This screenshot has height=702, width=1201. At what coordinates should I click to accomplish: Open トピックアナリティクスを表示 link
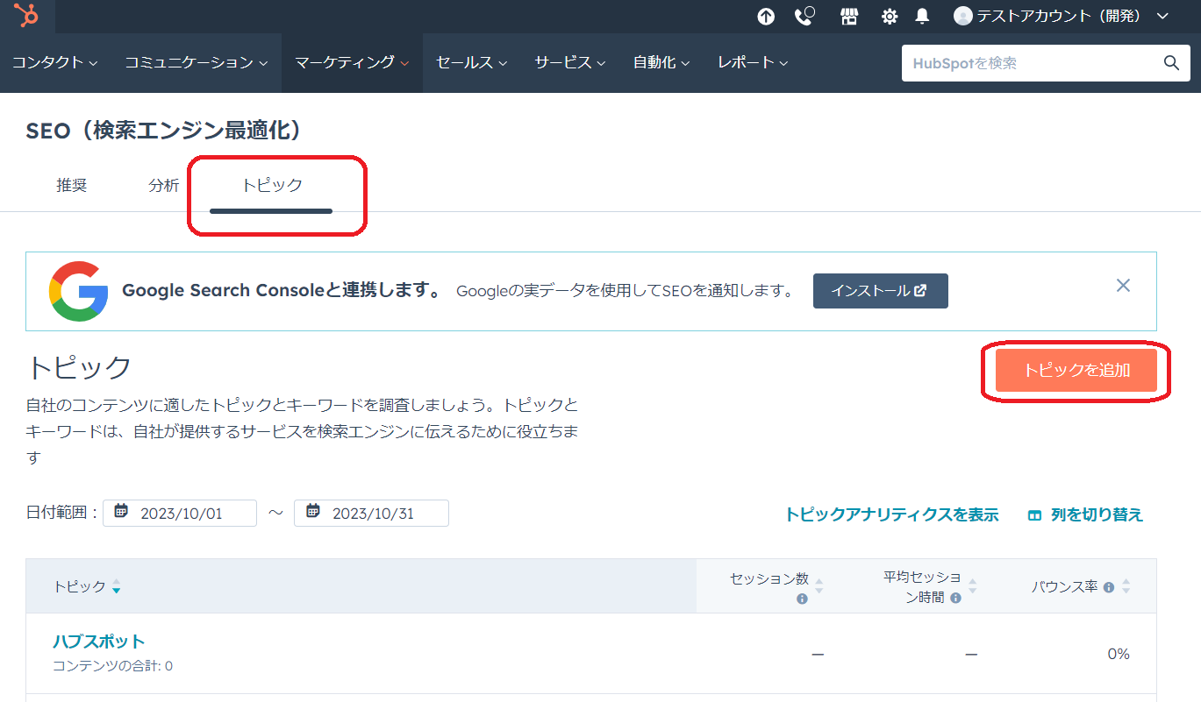pos(891,515)
